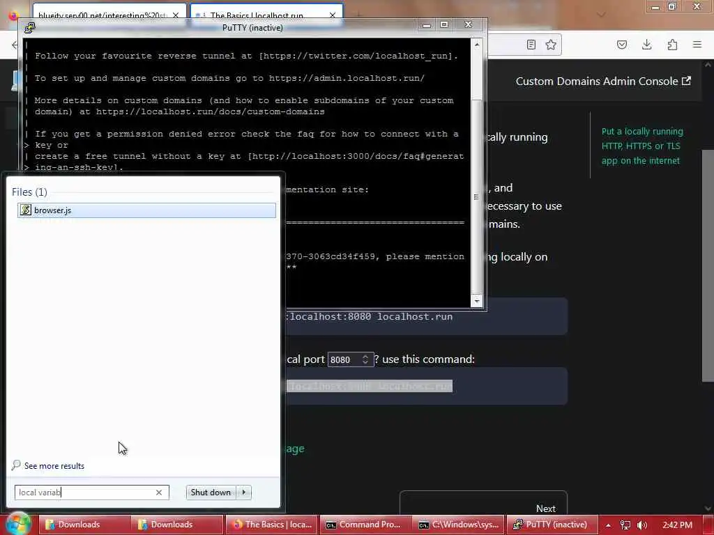Open the browser.js file result
The width and height of the screenshot is (714, 535).
tap(146, 210)
